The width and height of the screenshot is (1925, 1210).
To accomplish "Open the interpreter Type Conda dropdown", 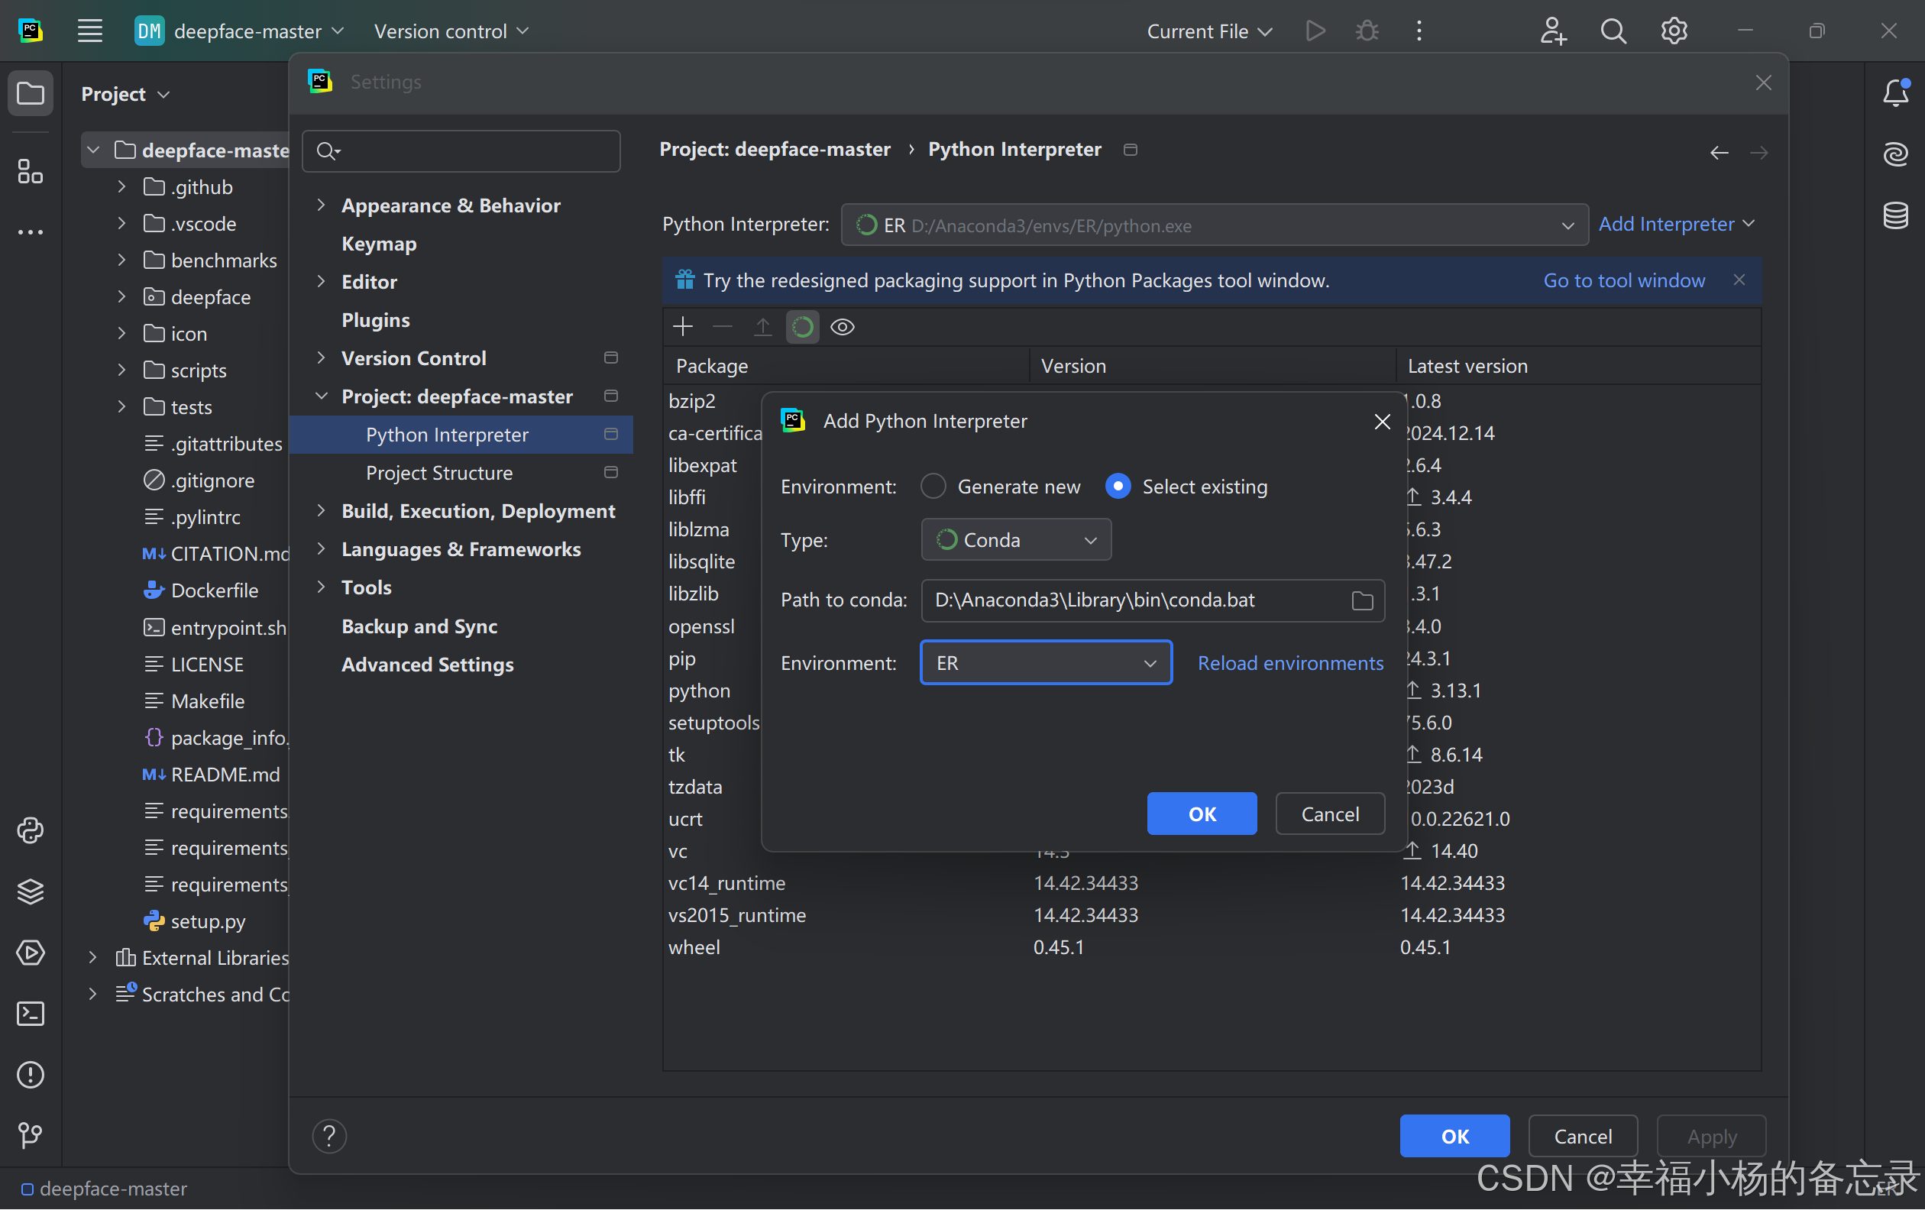I will coord(1015,540).
